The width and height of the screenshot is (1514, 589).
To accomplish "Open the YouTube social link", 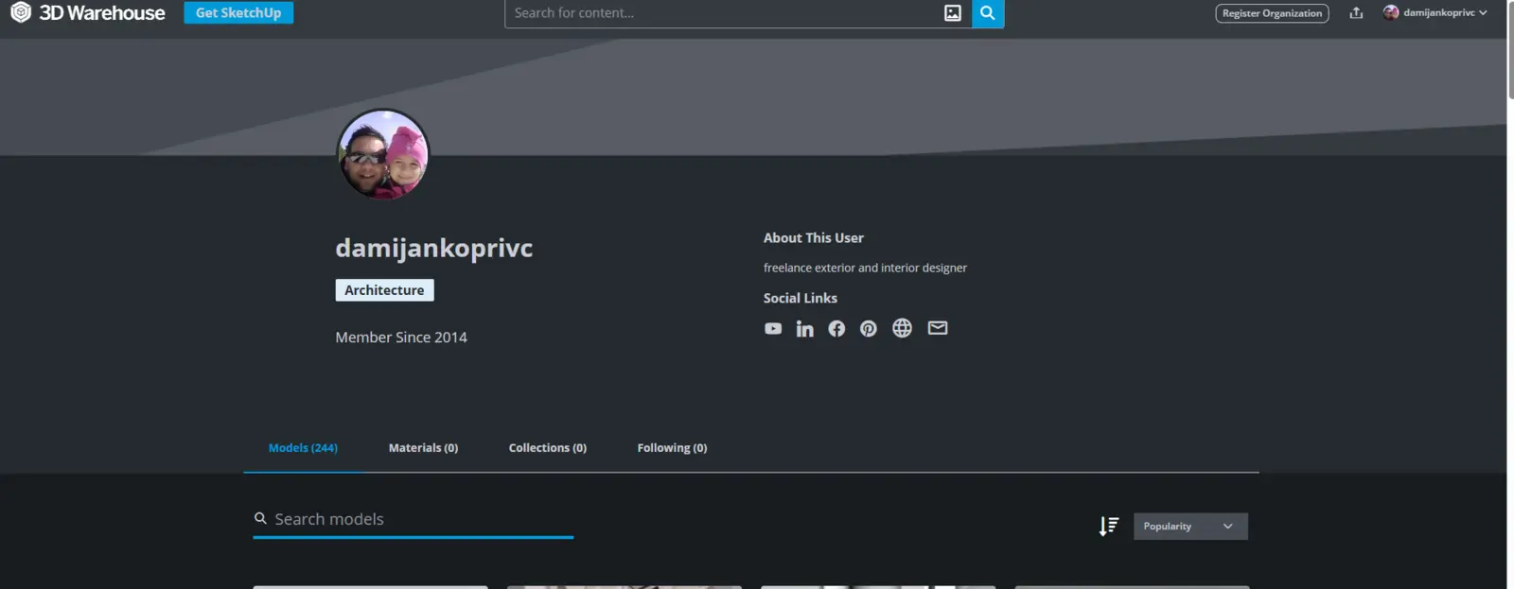I will pos(773,329).
